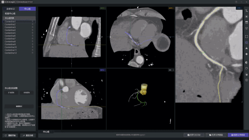Viewport: 249px width, 140px height.
Task: Click the 扩张提取 button
Action: [x=11, y=93]
